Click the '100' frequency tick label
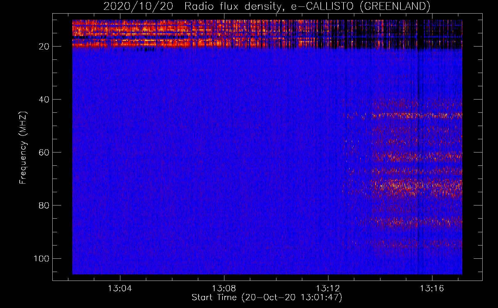Image resolution: width=498 pixels, height=308 pixels. pyautogui.click(x=42, y=258)
